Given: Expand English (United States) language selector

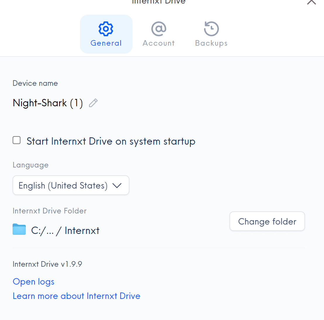Looking at the screenshot, I should pyautogui.click(x=71, y=185).
